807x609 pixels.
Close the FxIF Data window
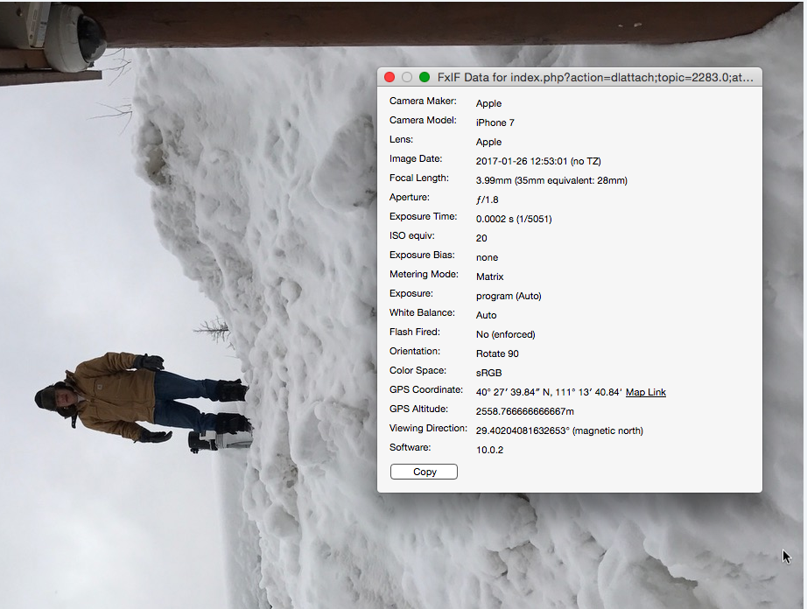click(x=389, y=77)
